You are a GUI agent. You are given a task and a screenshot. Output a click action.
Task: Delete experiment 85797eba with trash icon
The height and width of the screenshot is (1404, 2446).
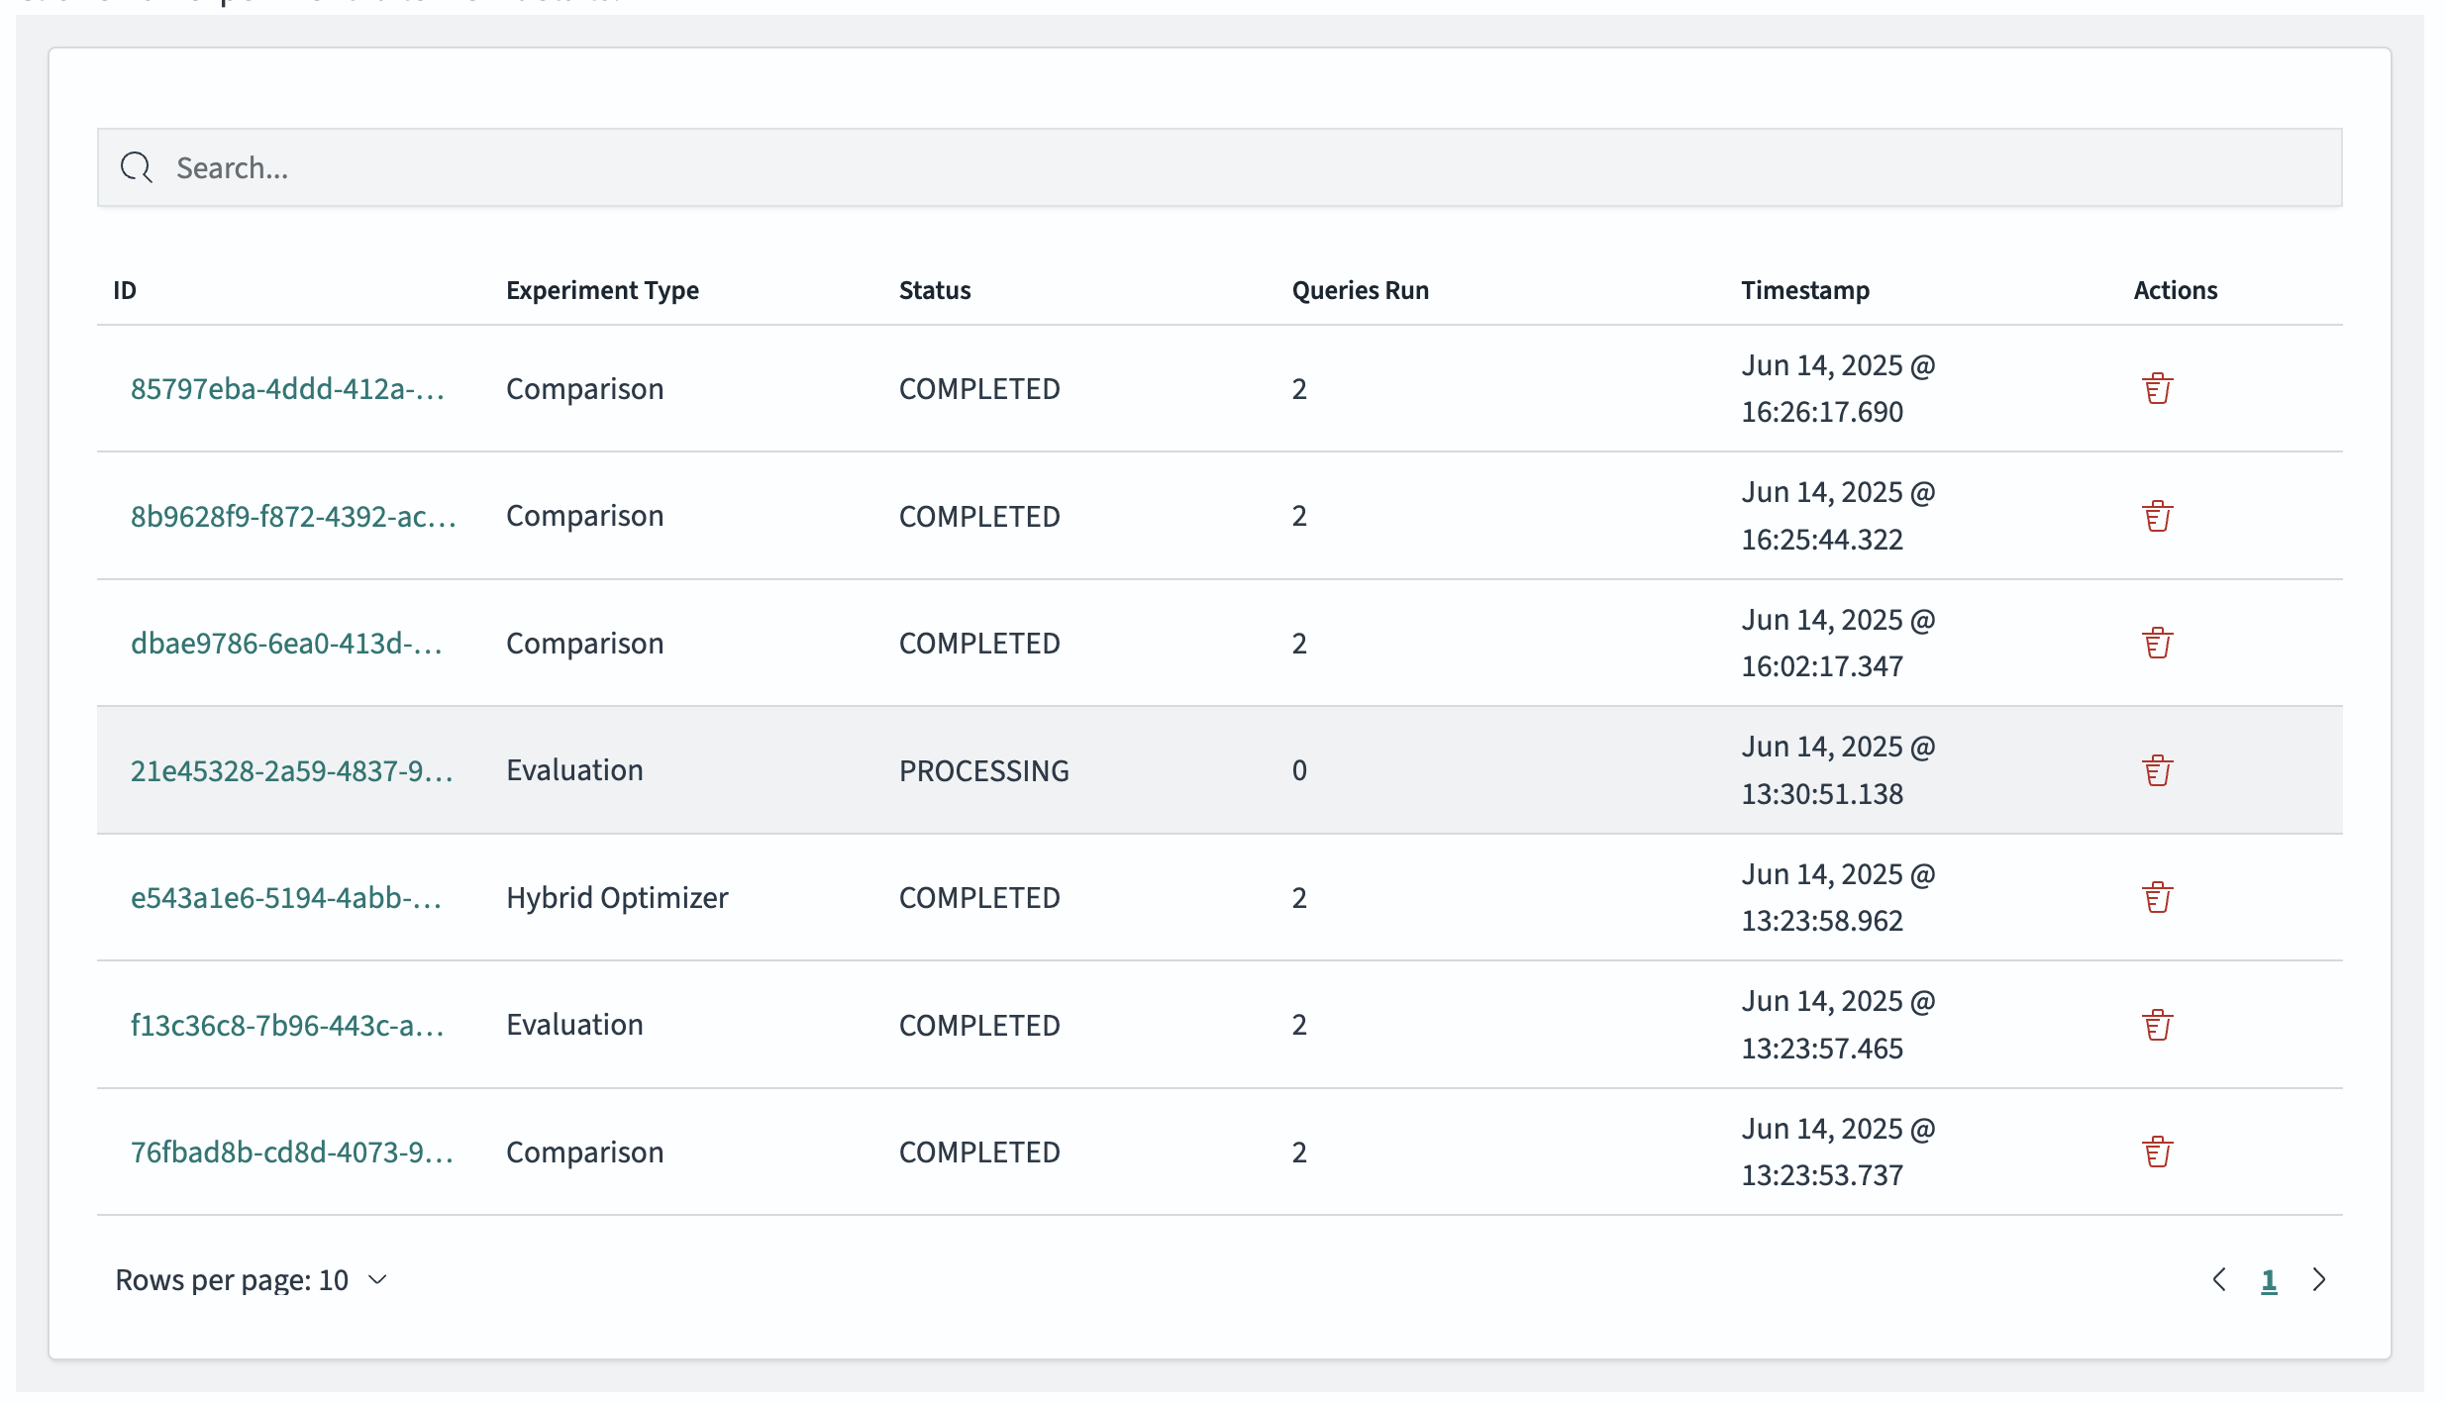[2157, 388]
